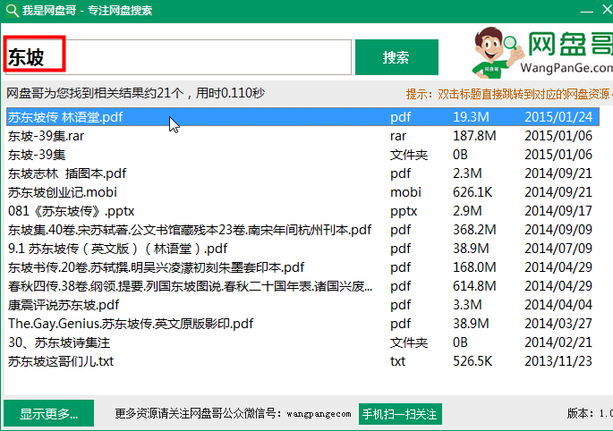Click the date 2014/03/27
Screen dimensions: 613x431
point(558,323)
